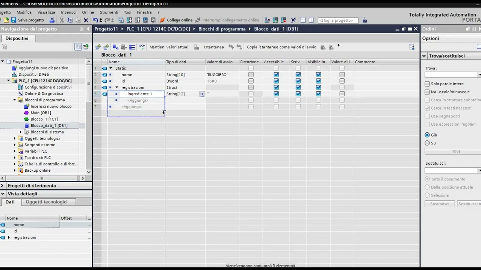
Task: Collapse the Trova/sostituisci section
Action: tap(424, 56)
